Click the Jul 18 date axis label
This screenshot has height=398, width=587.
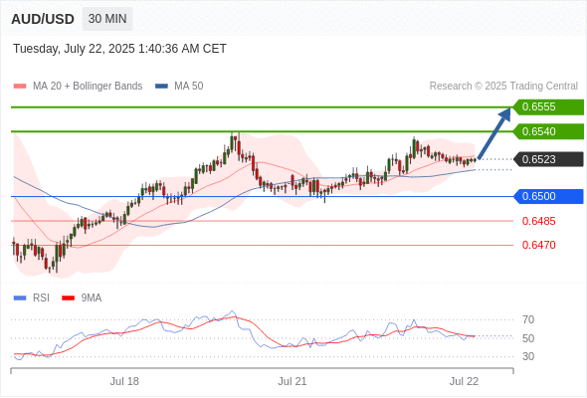(124, 381)
